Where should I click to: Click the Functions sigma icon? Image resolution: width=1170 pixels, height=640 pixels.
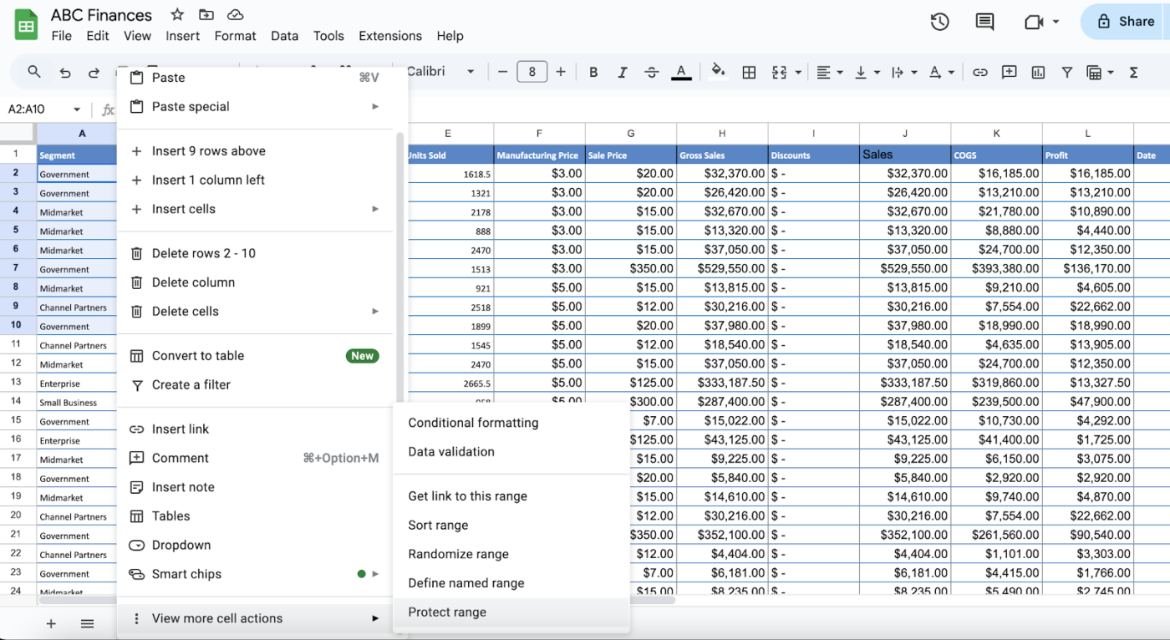click(1134, 73)
